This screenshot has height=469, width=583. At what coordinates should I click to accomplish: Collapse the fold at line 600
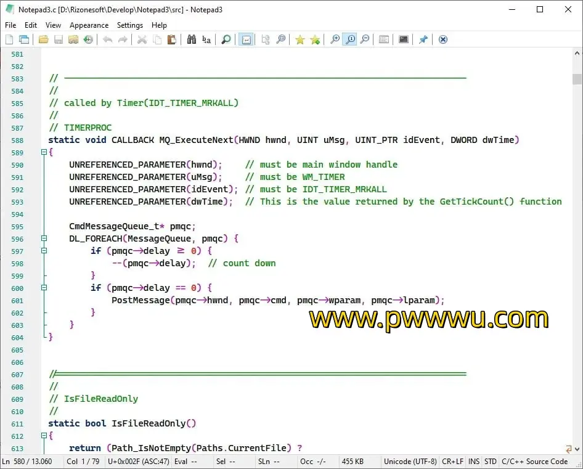point(44,288)
